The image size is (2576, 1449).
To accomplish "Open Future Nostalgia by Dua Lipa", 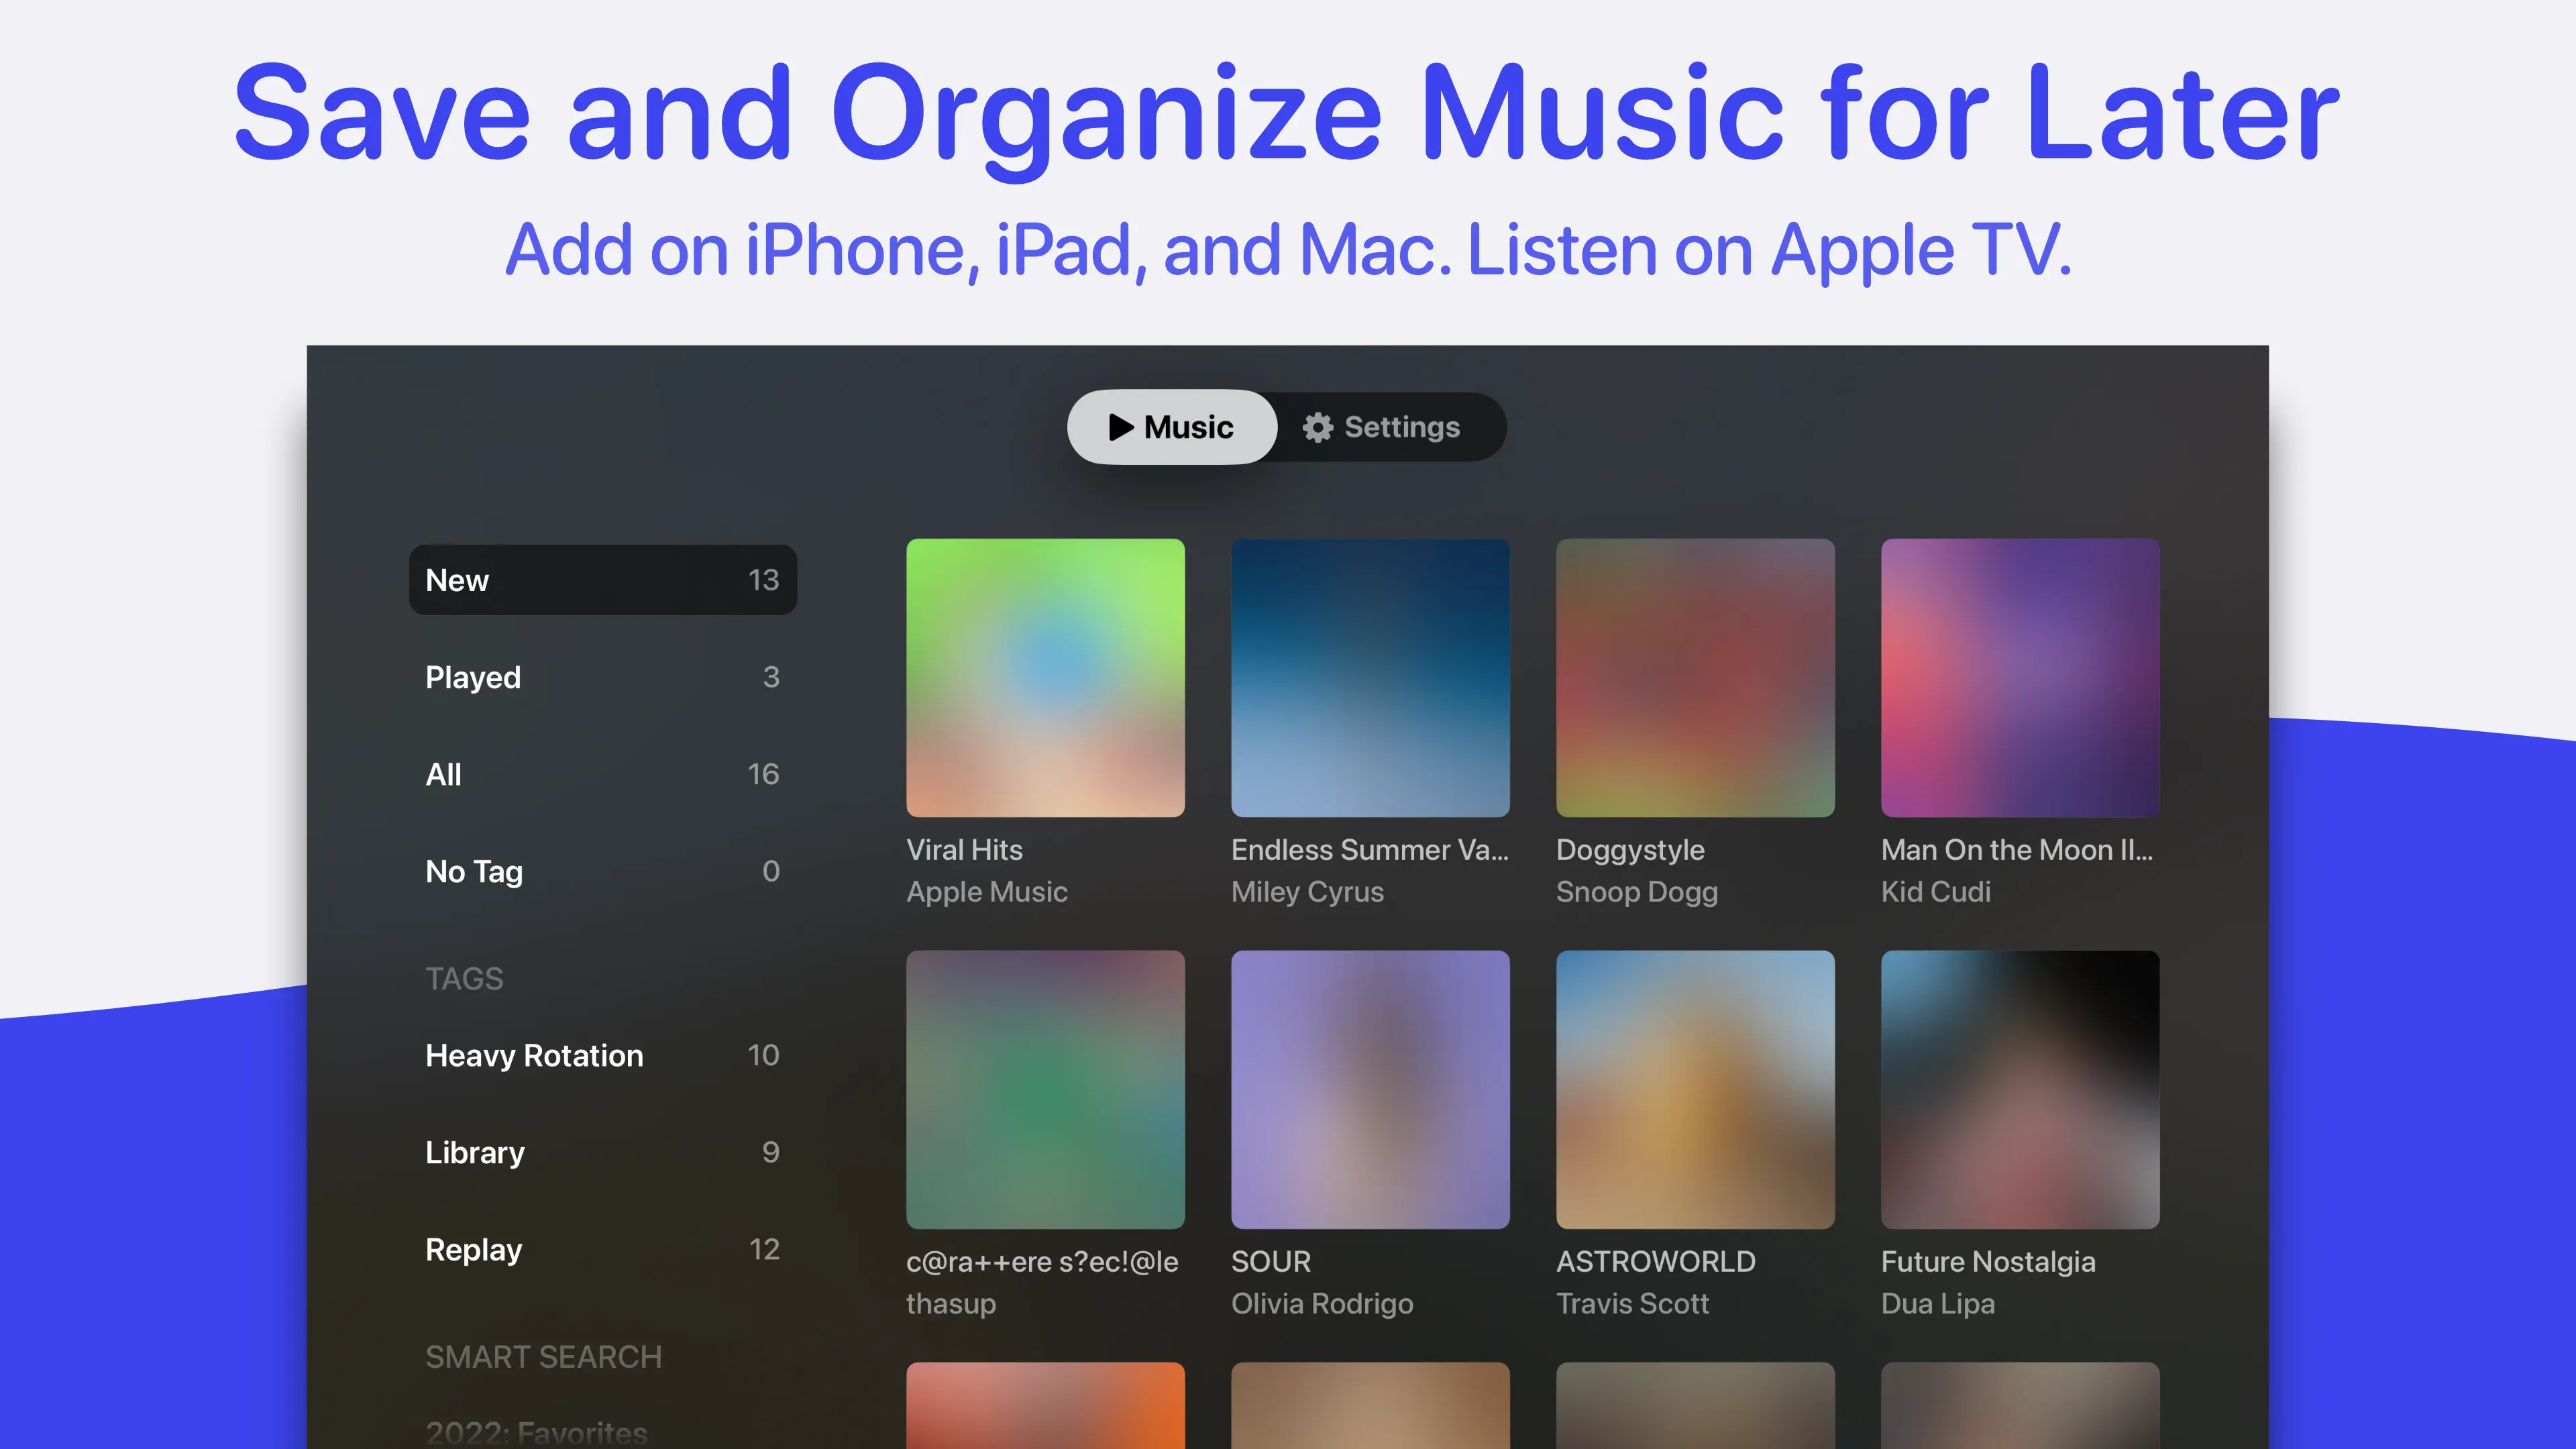I will [x=2020, y=1089].
